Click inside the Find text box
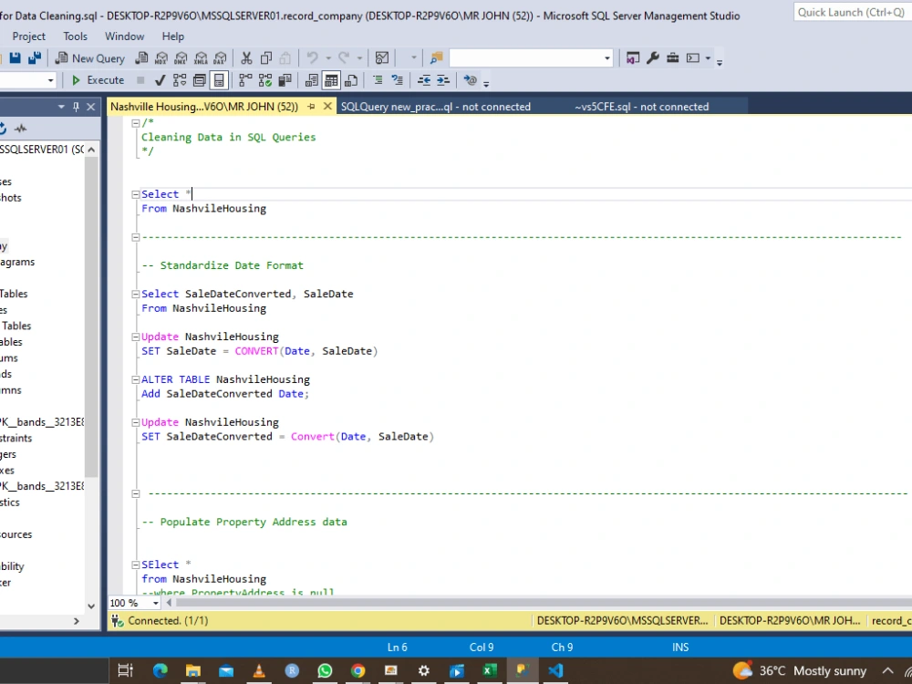Viewport: 912px width, 684px height. (x=526, y=58)
